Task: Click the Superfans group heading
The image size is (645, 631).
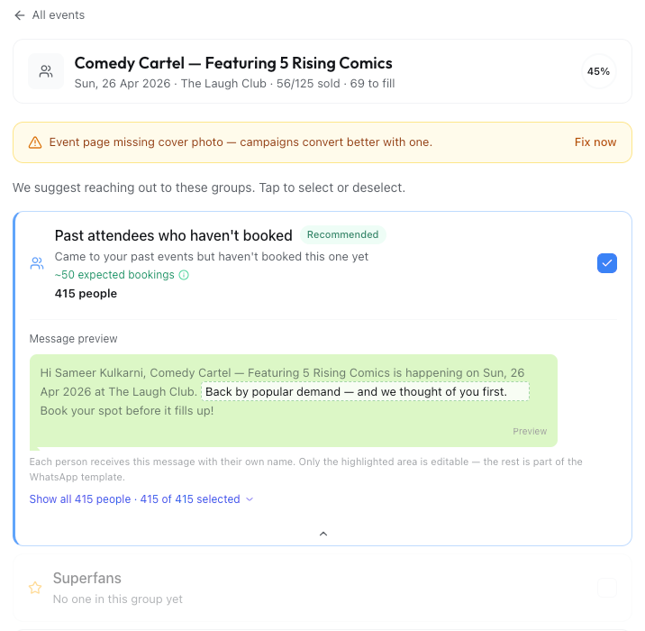Action: coord(86,579)
